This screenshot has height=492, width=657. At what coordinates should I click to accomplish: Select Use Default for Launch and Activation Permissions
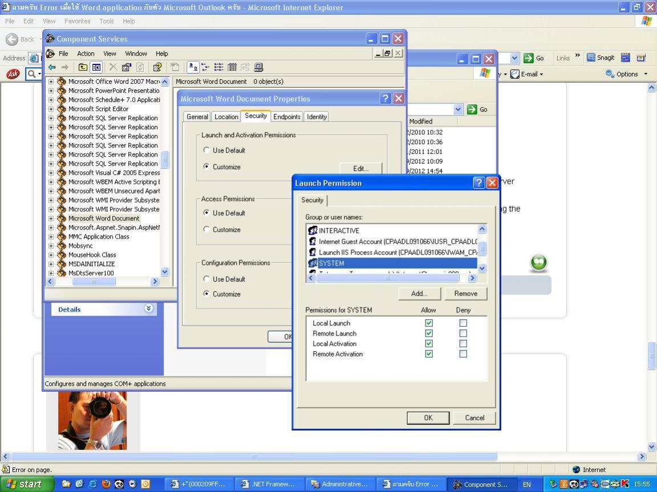(x=207, y=150)
